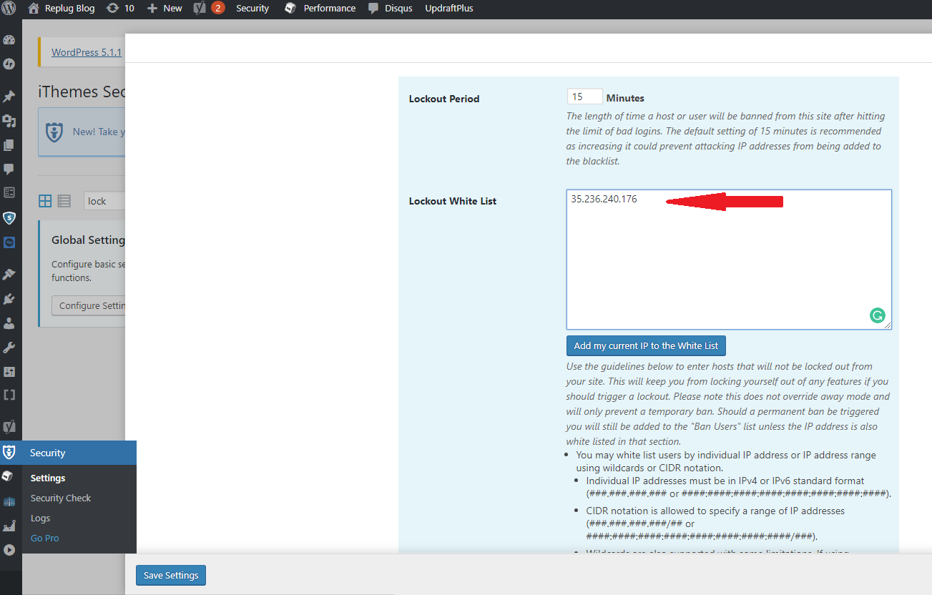The image size is (932, 595).
Task: Open Posts via the pushpin icon
Action: point(9,96)
